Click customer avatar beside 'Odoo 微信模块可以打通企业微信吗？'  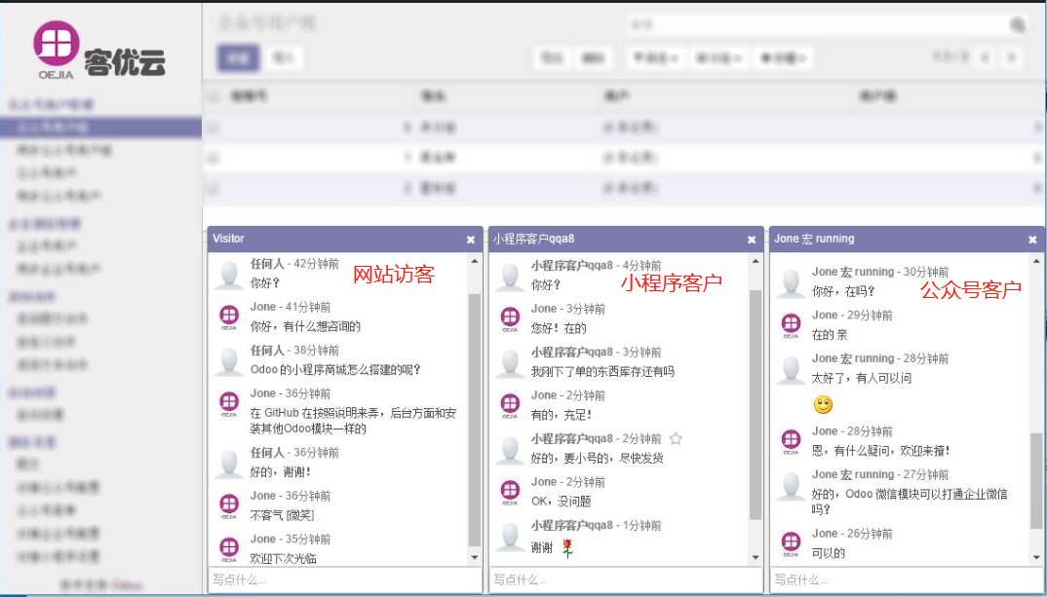(x=791, y=486)
